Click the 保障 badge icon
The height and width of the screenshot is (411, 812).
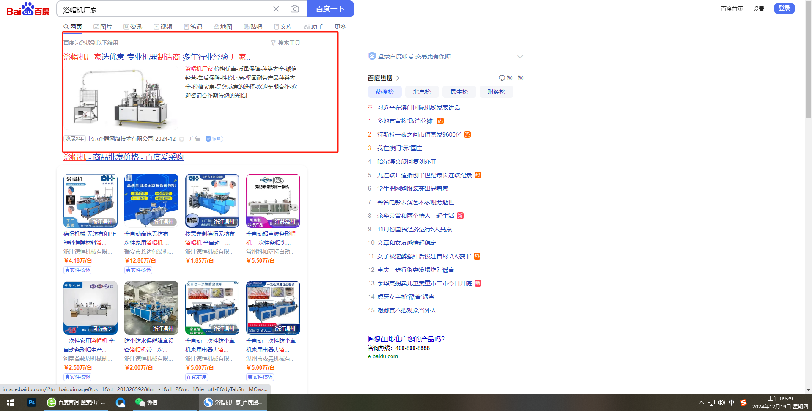click(214, 139)
